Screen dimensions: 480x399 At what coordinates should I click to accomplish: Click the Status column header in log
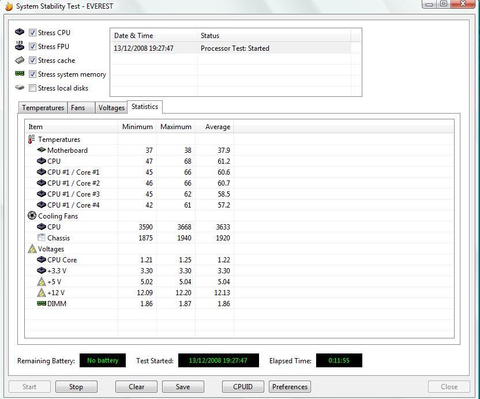point(274,36)
